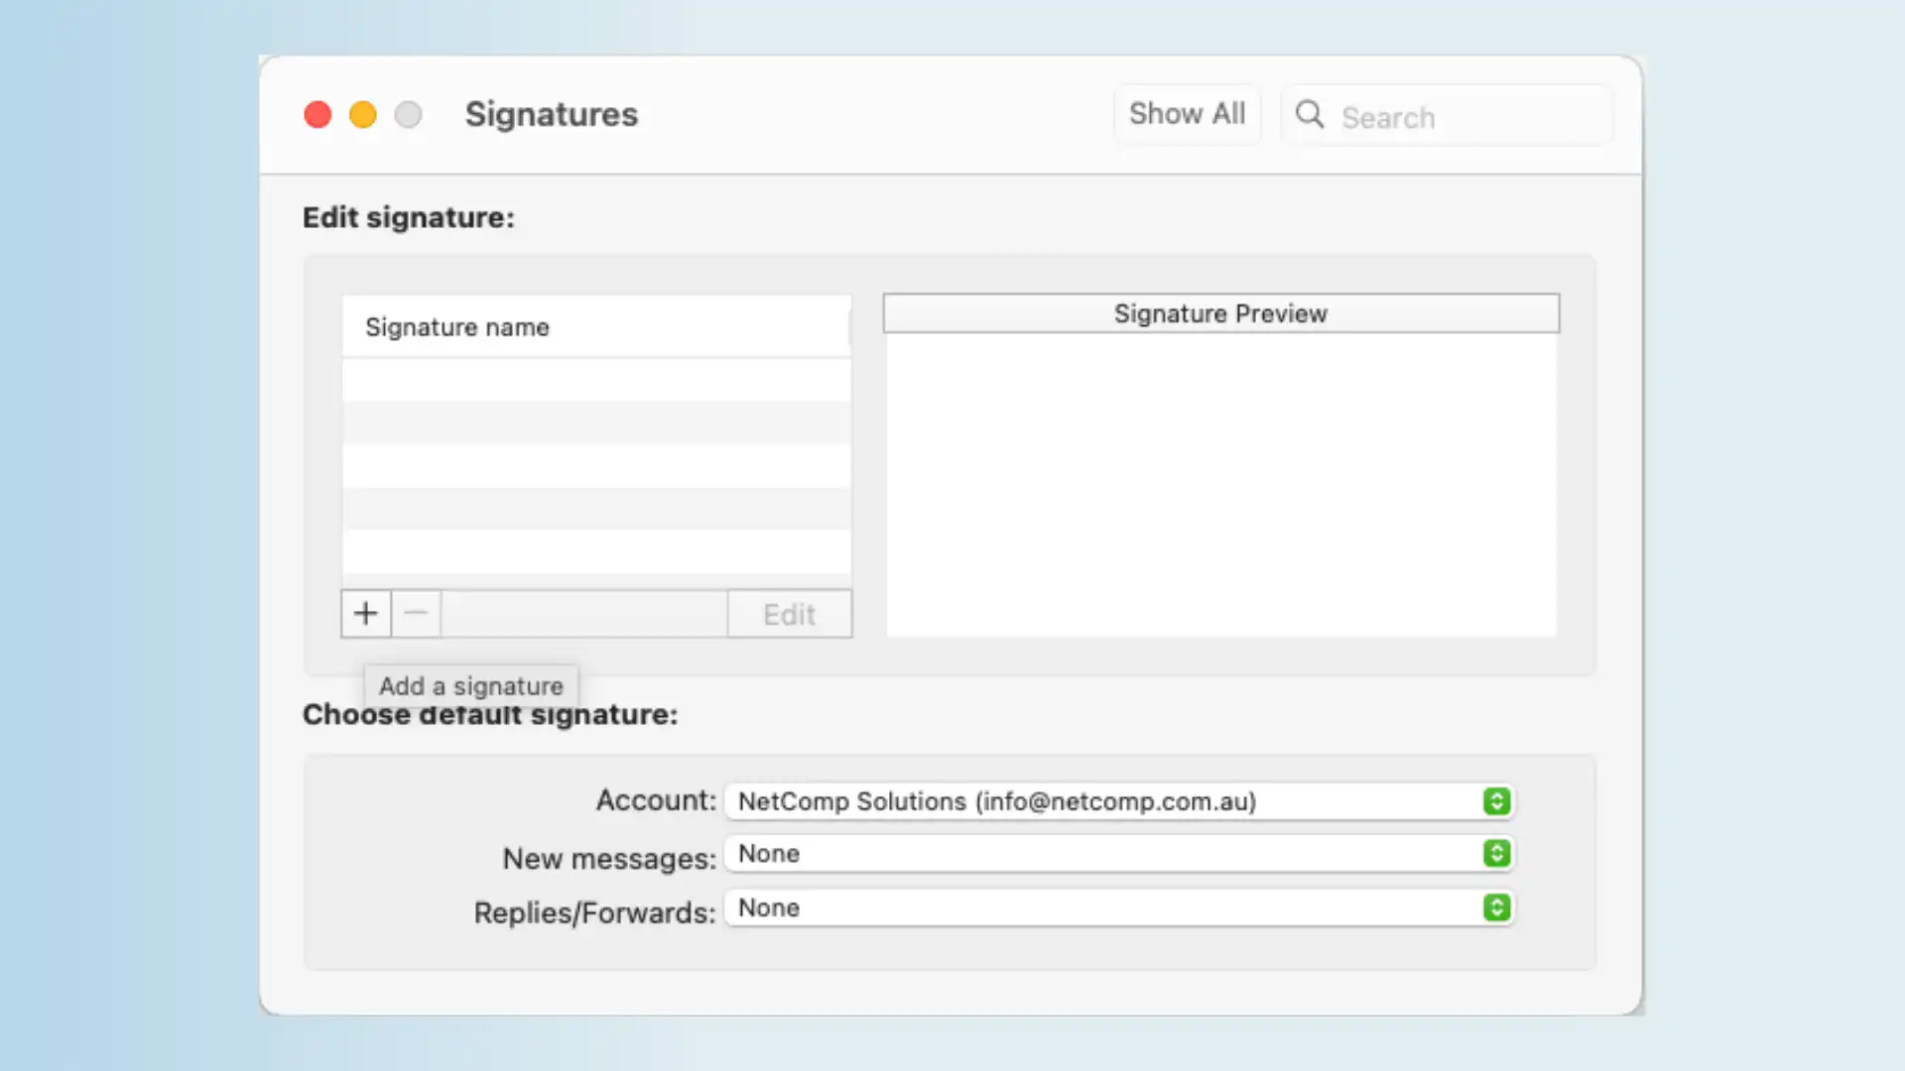Click the NetComp Solutions account entry
Viewport: 1905px width, 1071px height.
tap(997, 801)
